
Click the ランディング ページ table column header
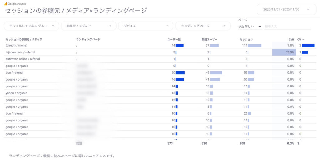coord(88,40)
